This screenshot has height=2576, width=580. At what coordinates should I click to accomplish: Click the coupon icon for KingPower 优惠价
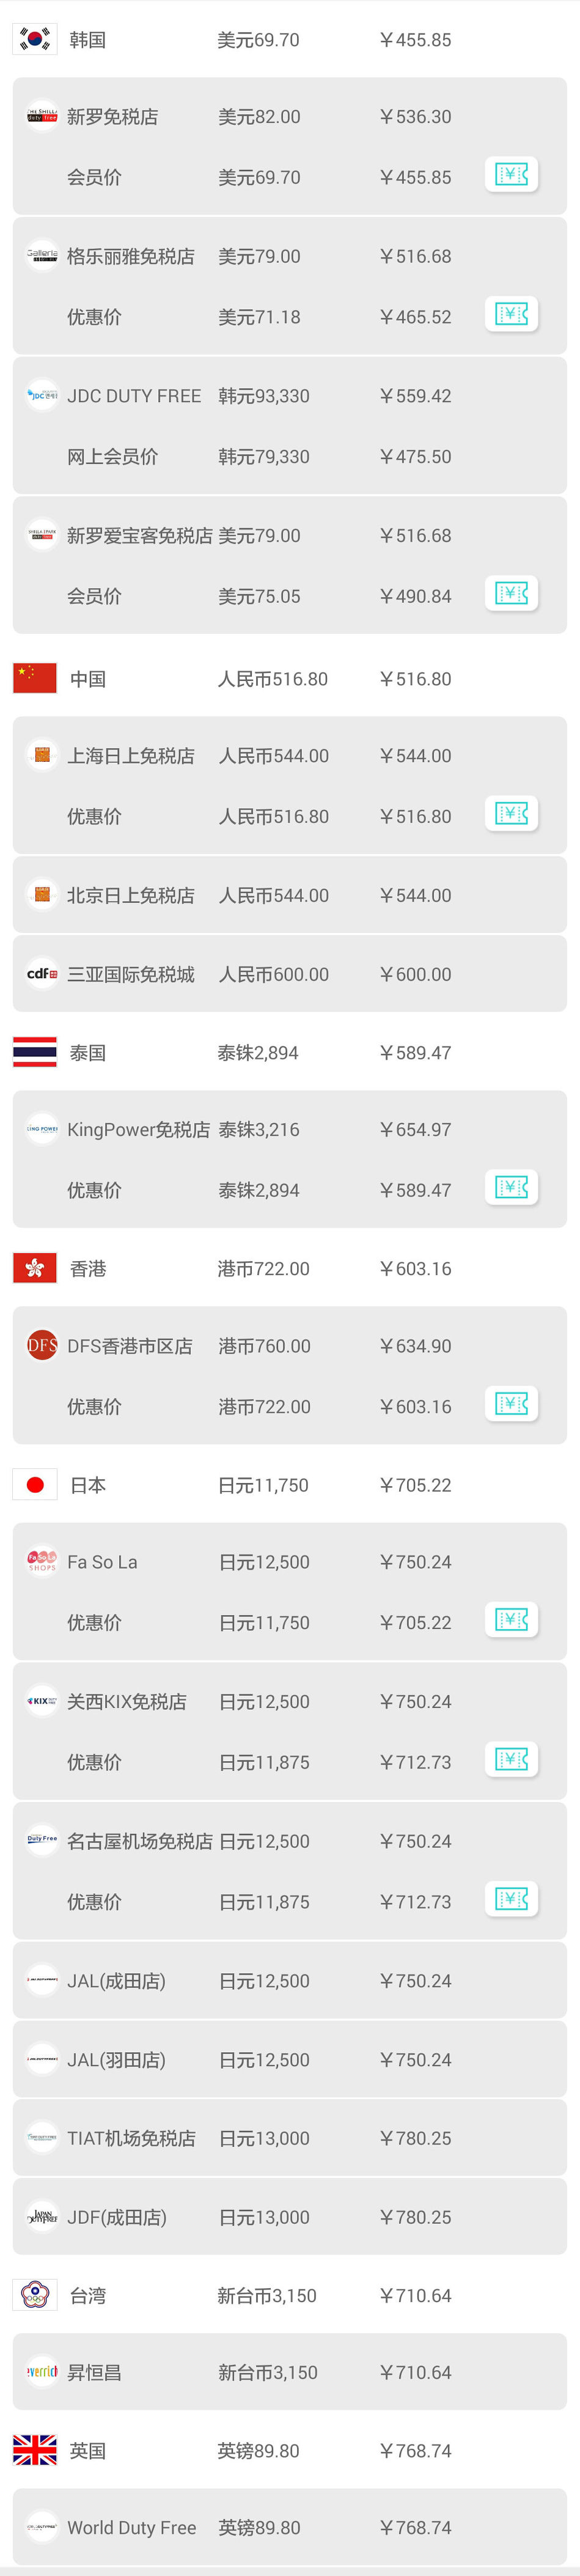pos(511,1187)
